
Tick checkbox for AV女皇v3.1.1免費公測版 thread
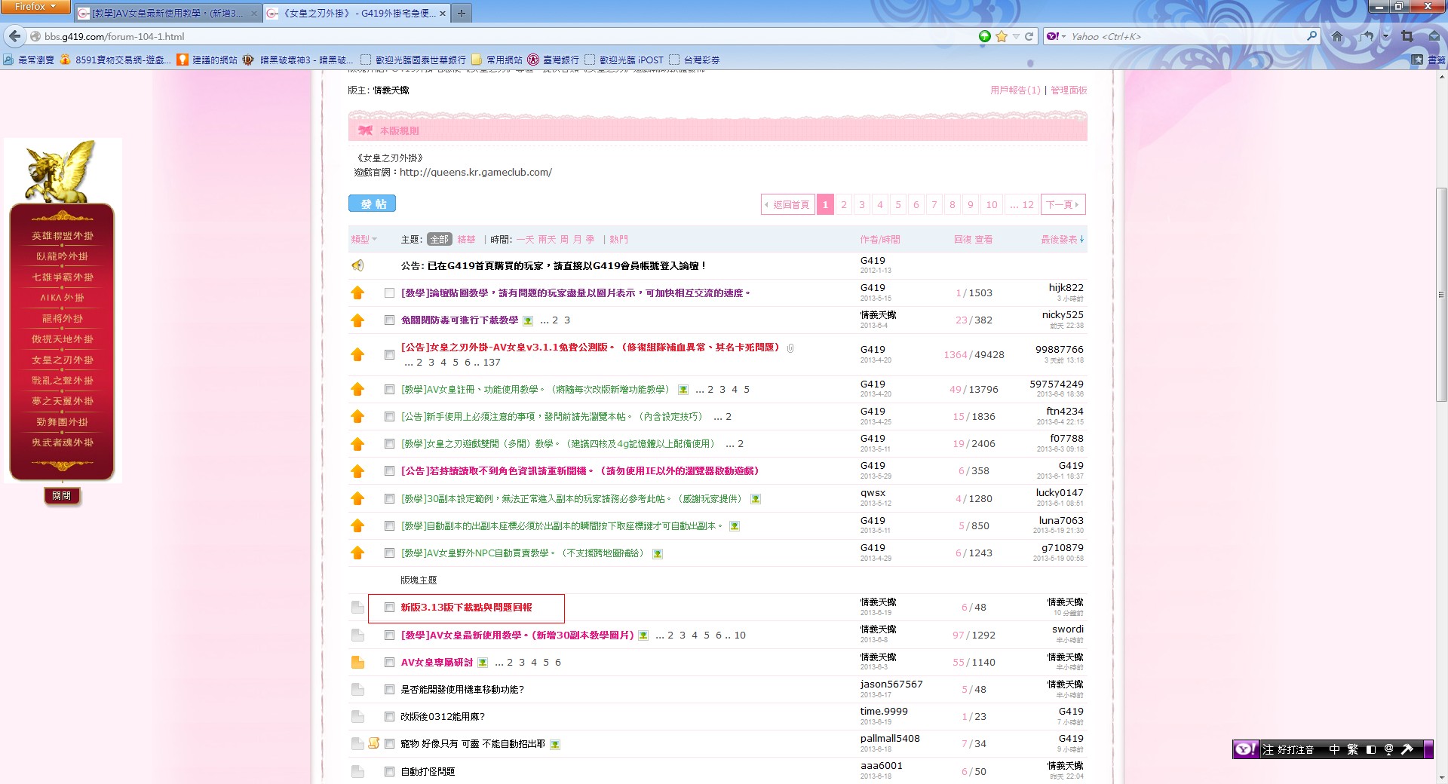[x=389, y=355]
